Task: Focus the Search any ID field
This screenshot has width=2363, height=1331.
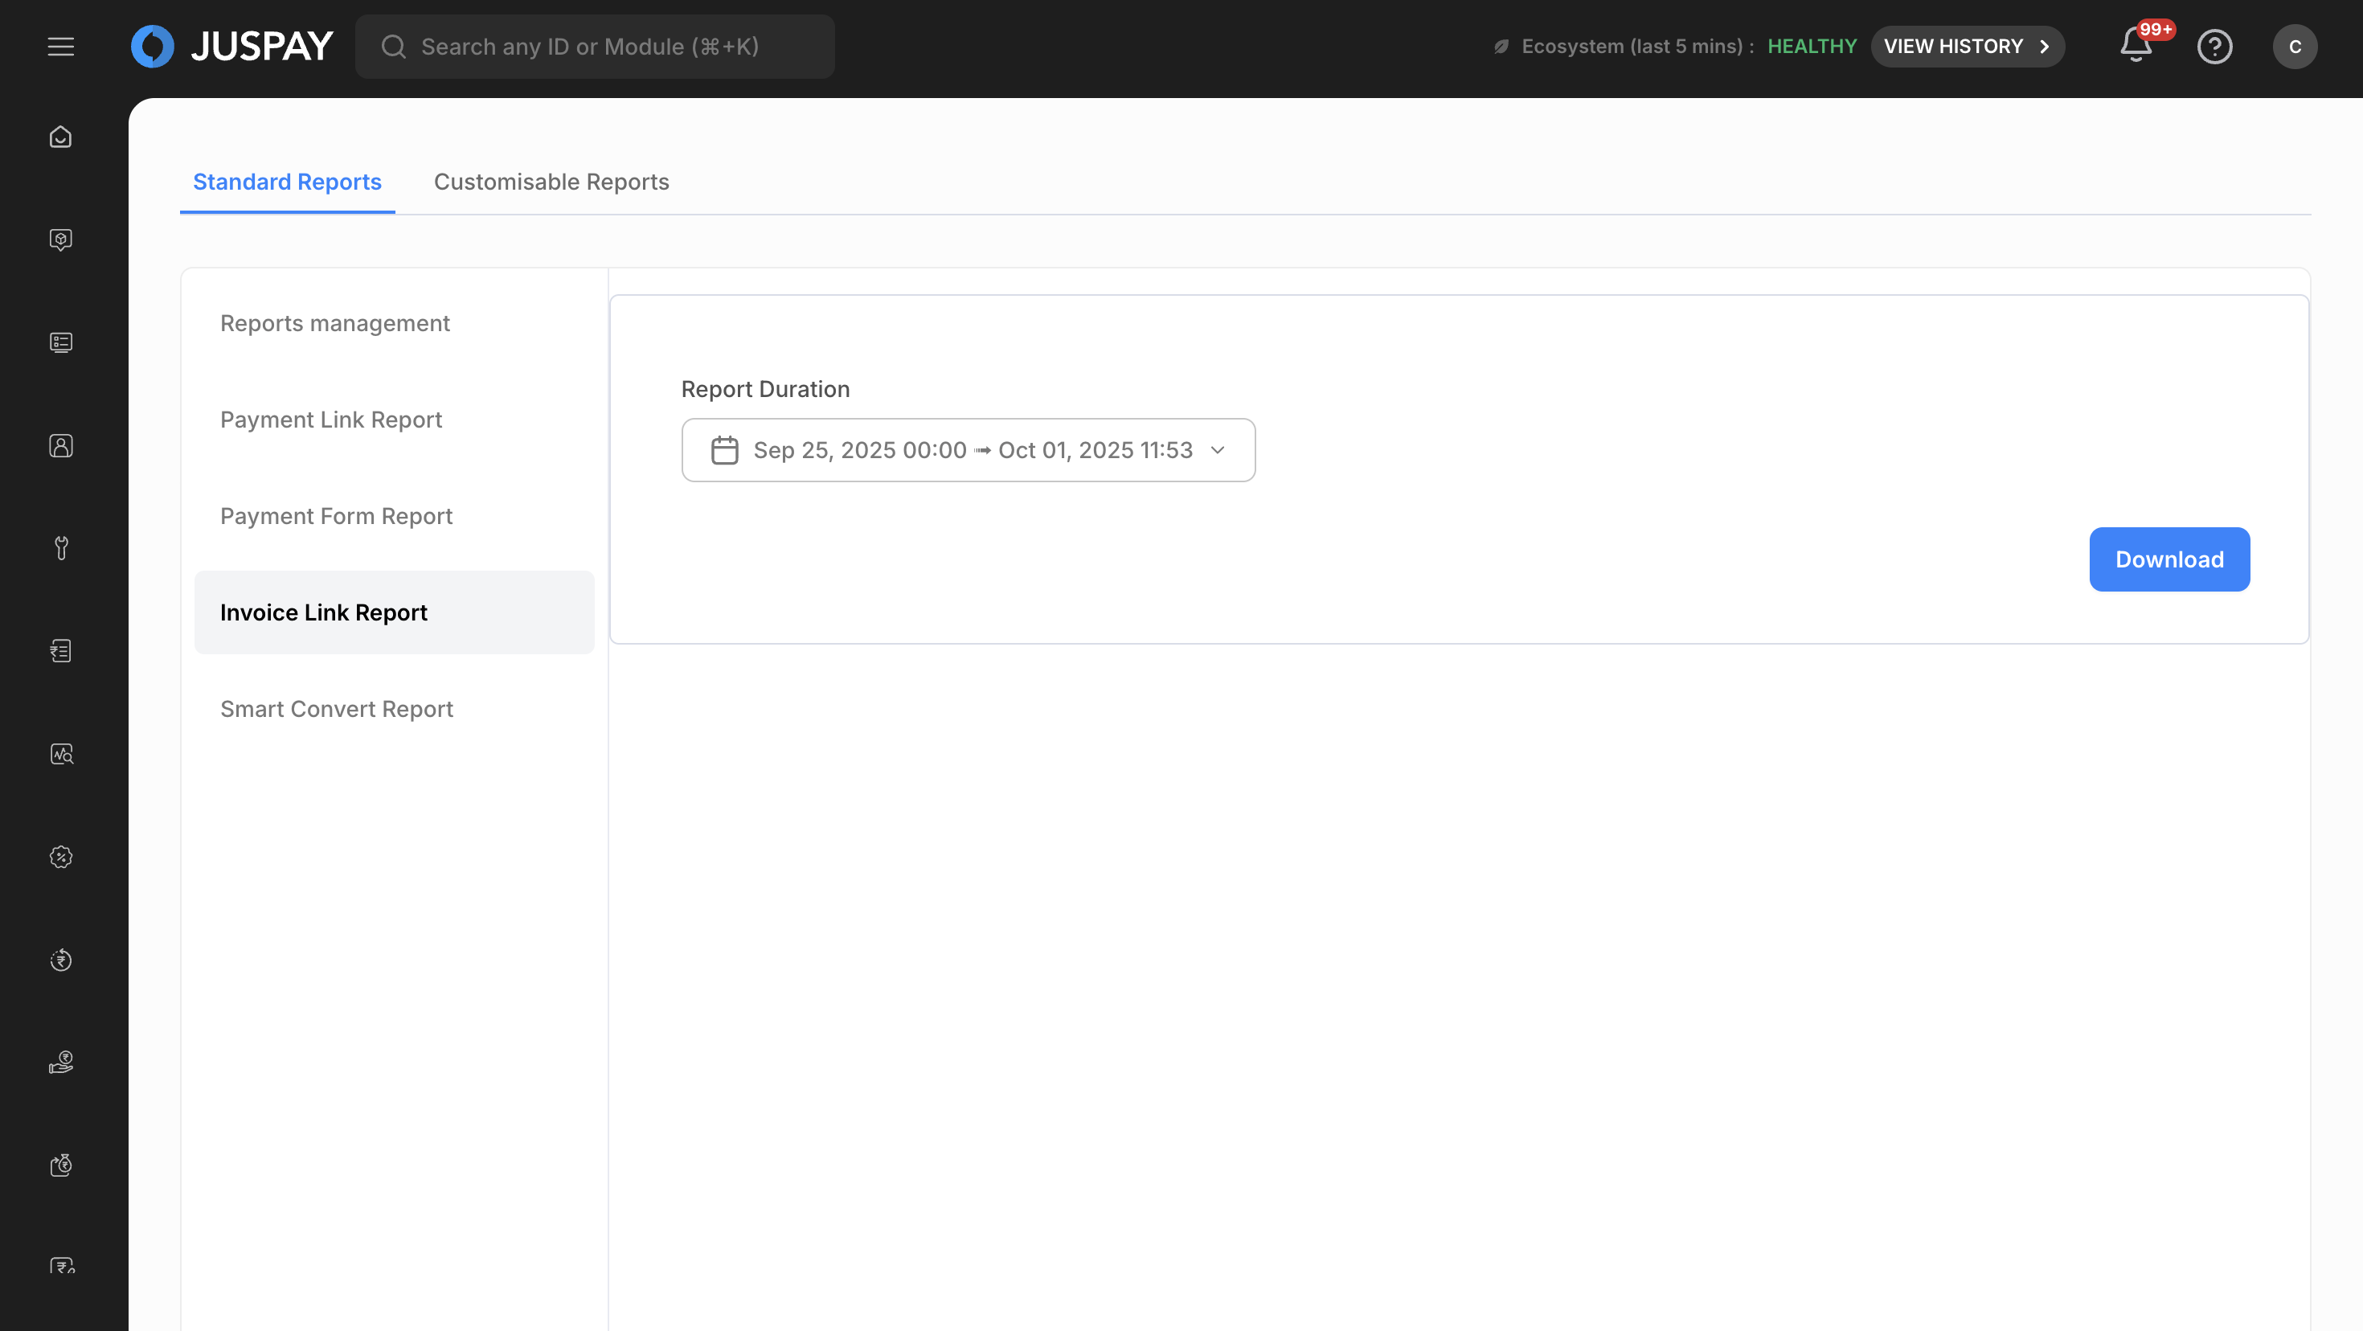Action: click(595, 47)
